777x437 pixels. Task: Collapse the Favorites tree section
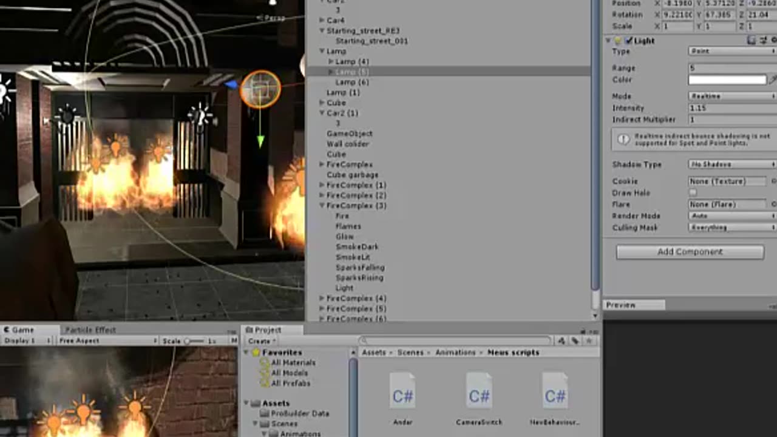(247, 352)
